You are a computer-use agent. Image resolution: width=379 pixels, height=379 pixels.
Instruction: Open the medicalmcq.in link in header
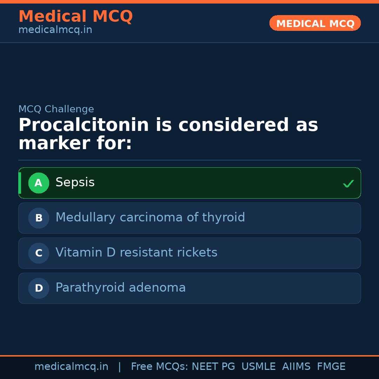click(x=55, y=30)
